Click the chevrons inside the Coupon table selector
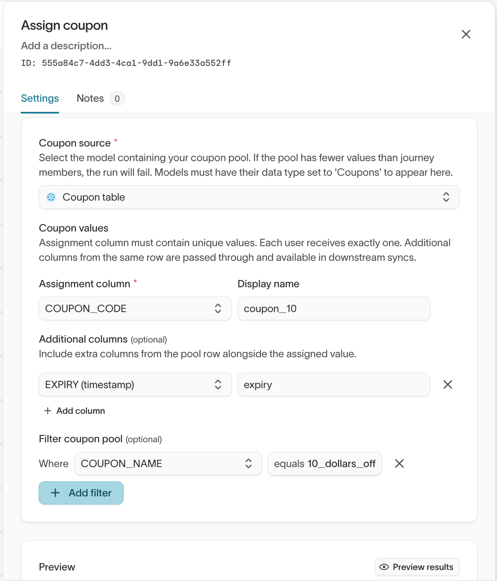Screen dimensions: 497x581 [446, 197]
